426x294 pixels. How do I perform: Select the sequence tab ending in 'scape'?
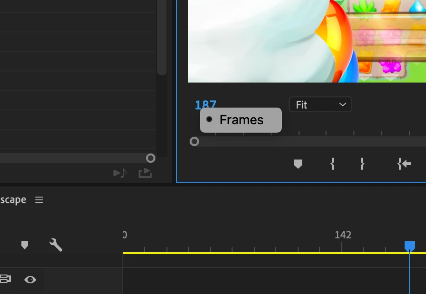click(x=13, y=200)
